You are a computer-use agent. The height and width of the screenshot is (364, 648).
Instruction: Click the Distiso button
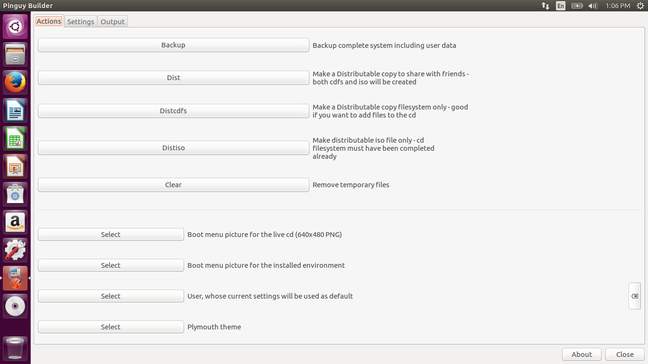pyautogui.click(x=173, y=148)
